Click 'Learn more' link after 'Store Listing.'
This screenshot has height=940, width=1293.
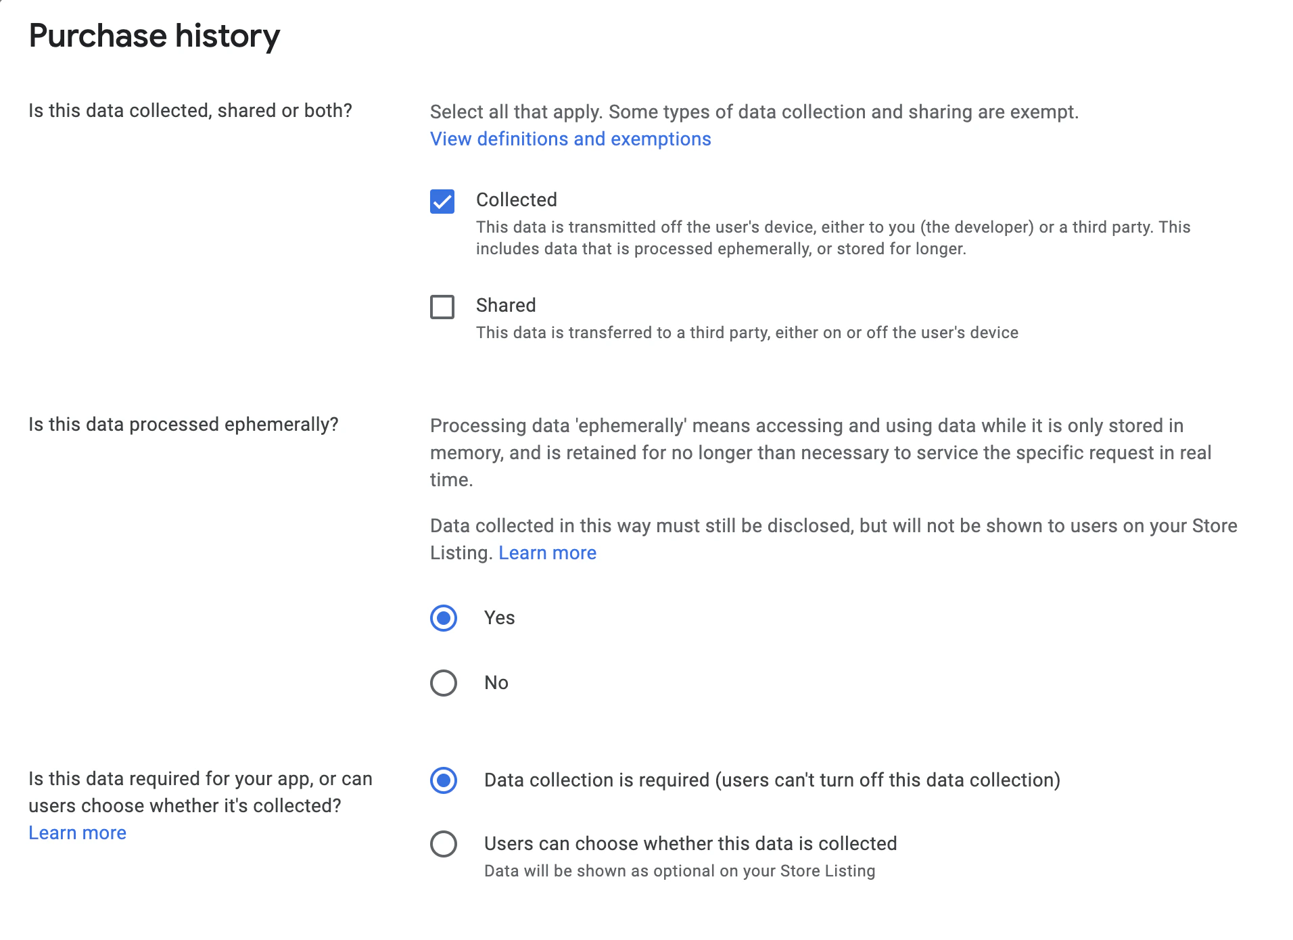pyautogui.click(x=547, y=553)
